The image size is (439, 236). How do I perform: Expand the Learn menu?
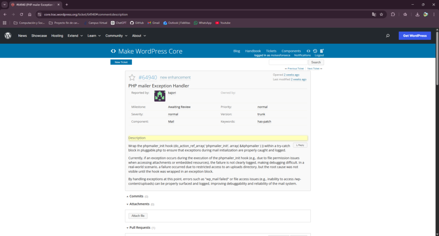coord(94,36)
